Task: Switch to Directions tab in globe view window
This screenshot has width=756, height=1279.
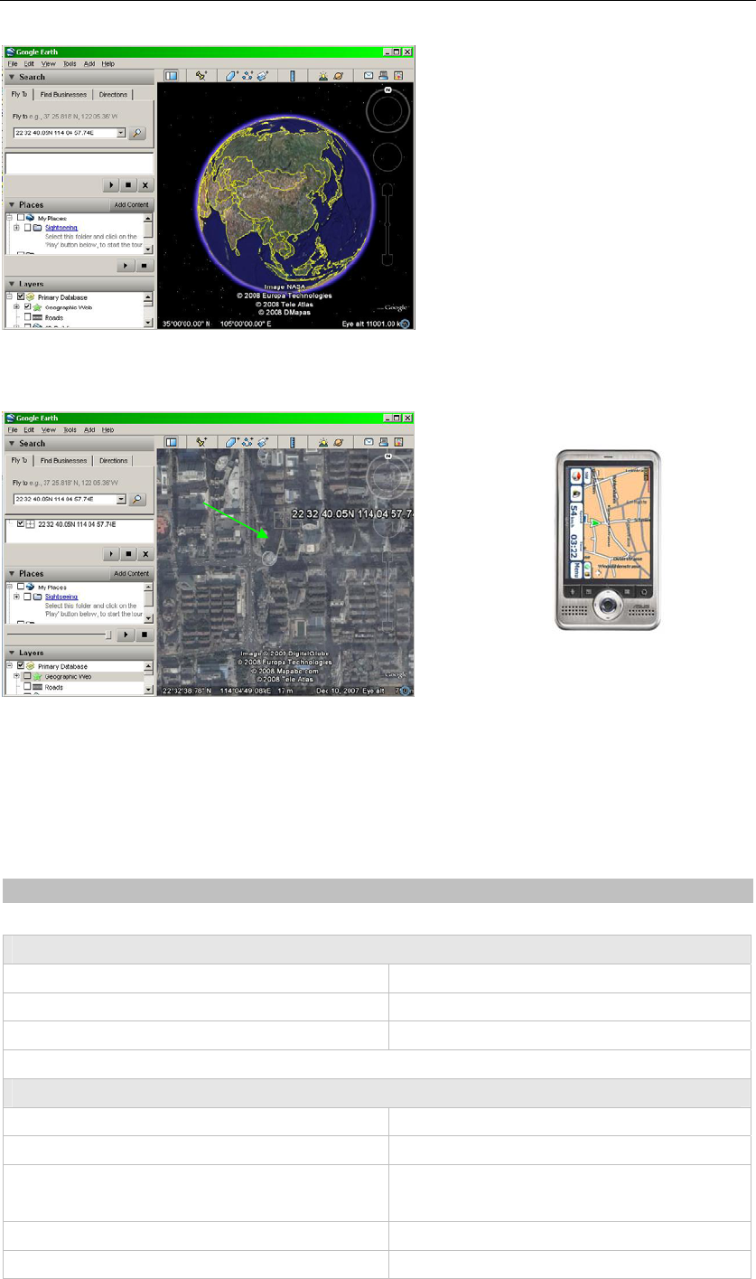Action: click(x=114, y=94)
